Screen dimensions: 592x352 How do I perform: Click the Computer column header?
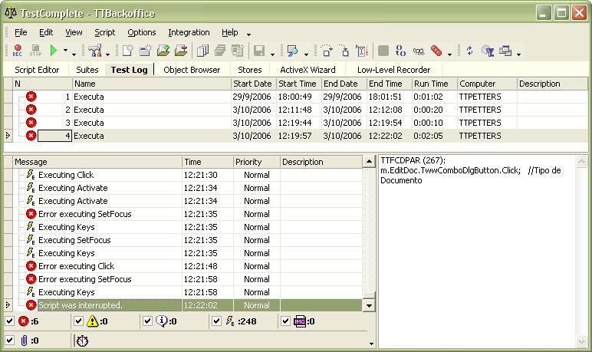pyautogui.click(x=487, y=84)
